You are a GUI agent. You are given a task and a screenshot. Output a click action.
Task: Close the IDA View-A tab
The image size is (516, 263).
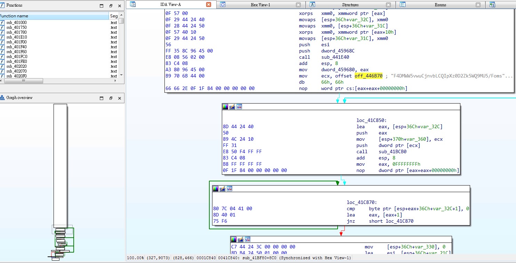209,5
